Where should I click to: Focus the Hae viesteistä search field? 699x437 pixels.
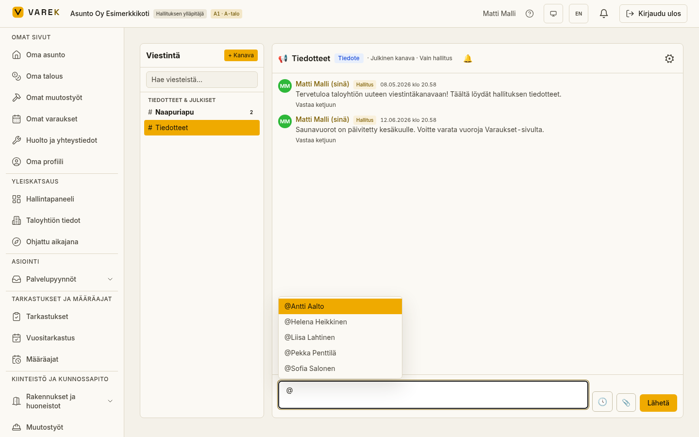click(x=202, y=80)
